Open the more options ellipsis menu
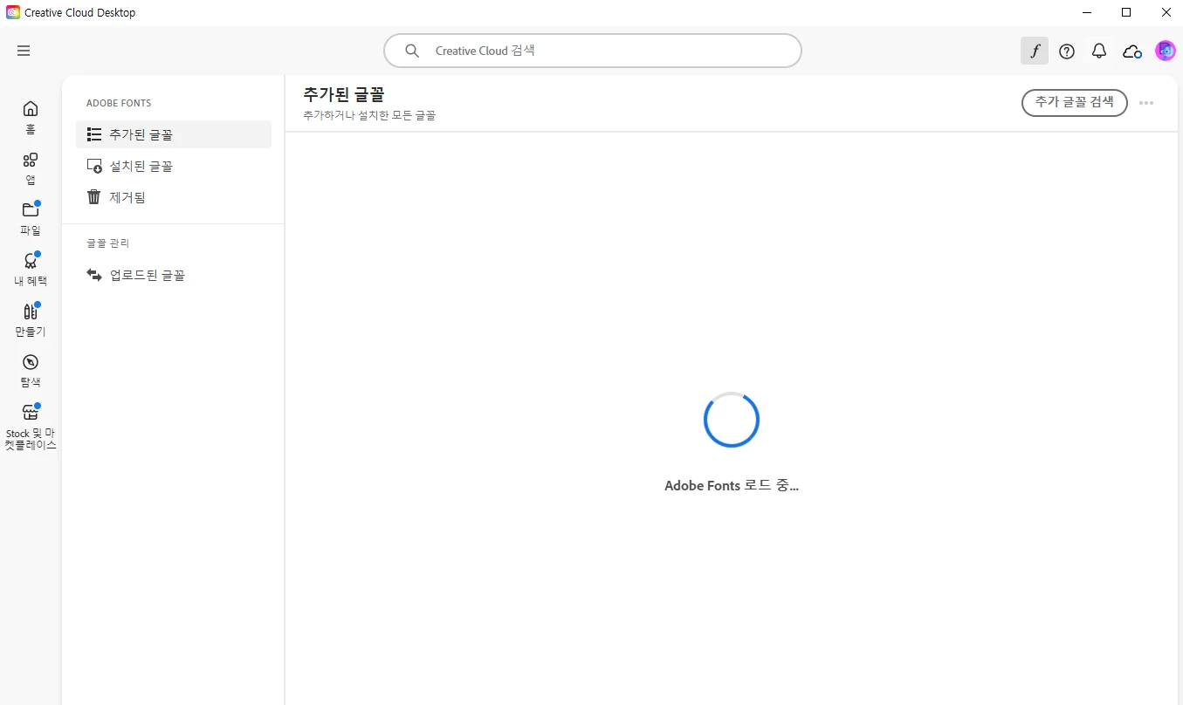Image resolution: width=1183 pixels, height=705 pixels. pos(1146,103)
